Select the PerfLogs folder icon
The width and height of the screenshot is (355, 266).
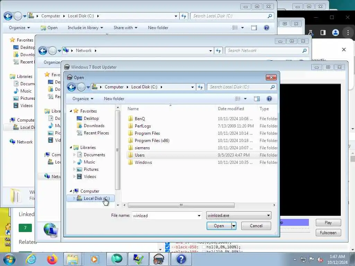[x=130, y=126]
